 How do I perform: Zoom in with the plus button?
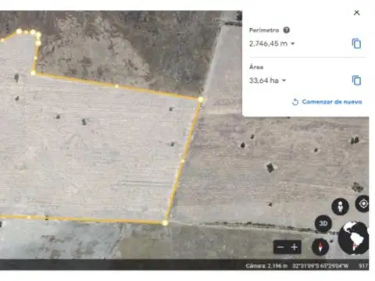pos(295,247)
